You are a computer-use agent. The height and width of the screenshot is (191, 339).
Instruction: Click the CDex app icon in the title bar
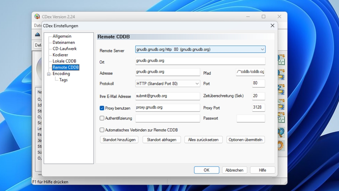[37, 16]
